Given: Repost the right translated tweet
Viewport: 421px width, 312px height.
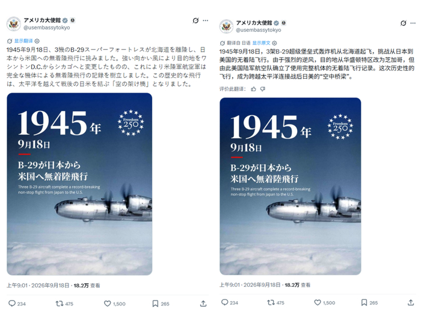Looking at the screenshot, I should click(x=271, y=302).
